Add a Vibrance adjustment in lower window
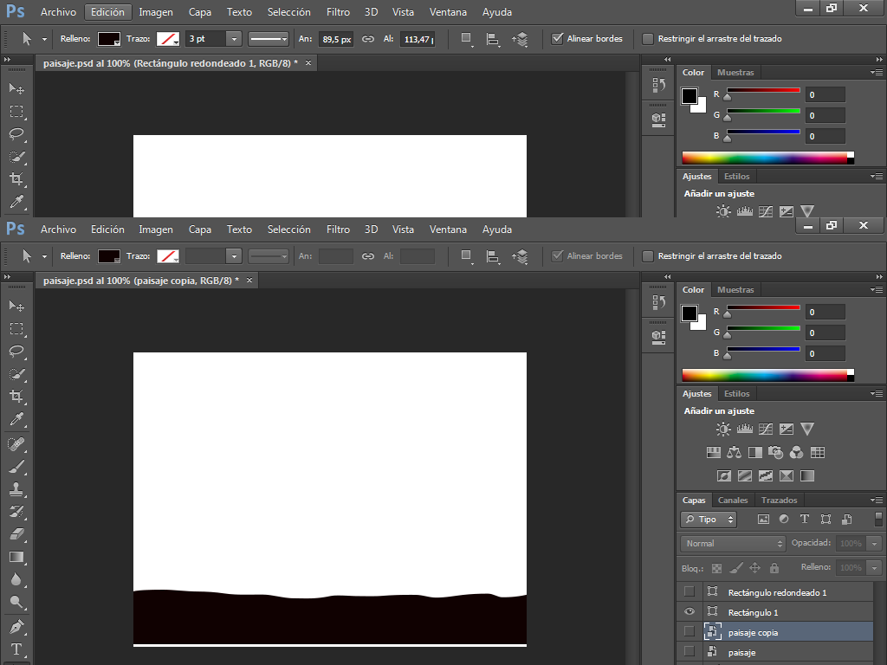Image resolution: width=887 pixels, height=665 pixels. (807, 429)
